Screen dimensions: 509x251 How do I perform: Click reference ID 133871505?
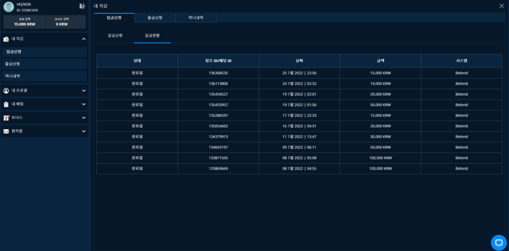(x=218, y=158)
